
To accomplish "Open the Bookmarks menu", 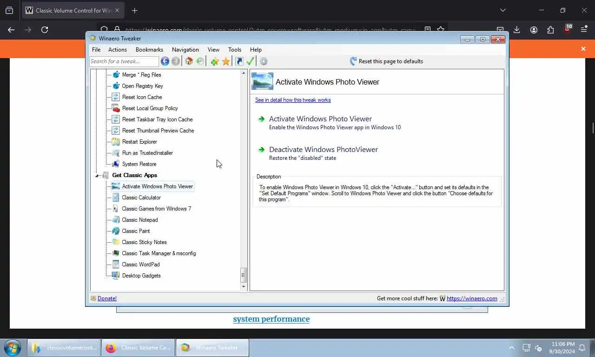I will tap(149, 50).
